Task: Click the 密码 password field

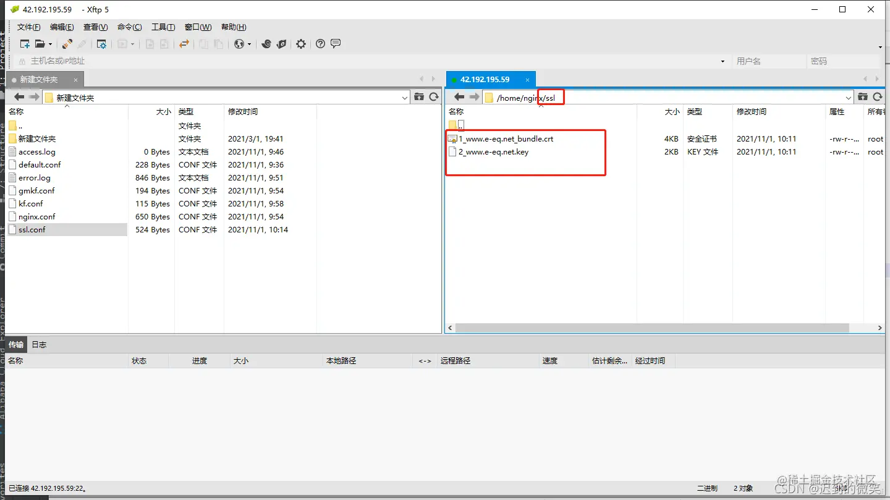Action: click(843, 61)
